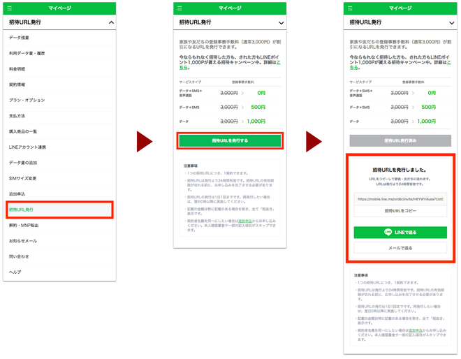Click マイページ title in the menu-list screen
The image size is (461, 359).
pyautogui.click(x=59, y=8)
